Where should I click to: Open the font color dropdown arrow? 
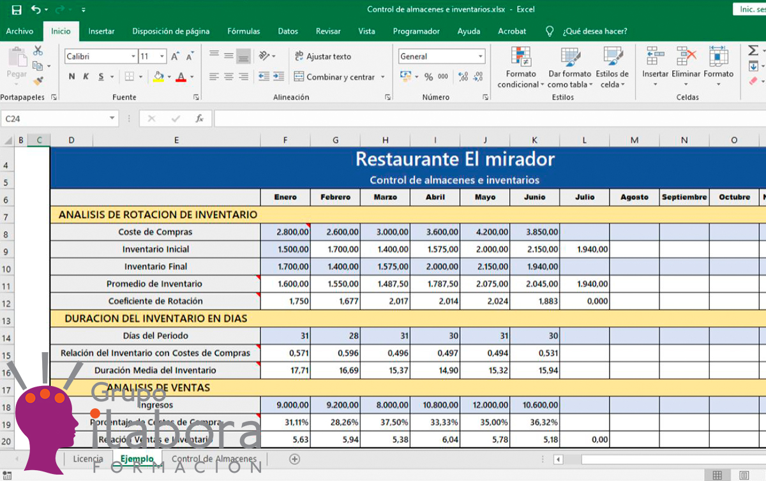coord(191,77)
